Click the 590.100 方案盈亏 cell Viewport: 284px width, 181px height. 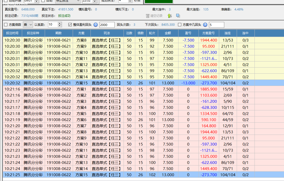pos(208,120)
